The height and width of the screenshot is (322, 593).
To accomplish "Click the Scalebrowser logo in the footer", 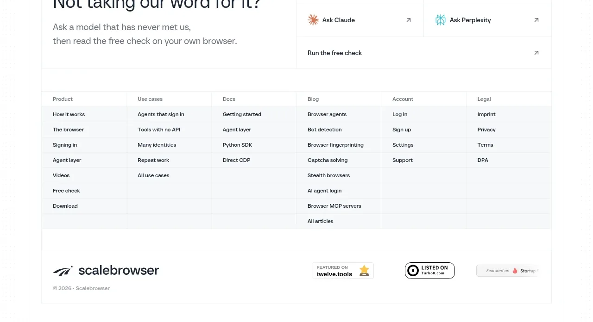I will tap(106, 270).
